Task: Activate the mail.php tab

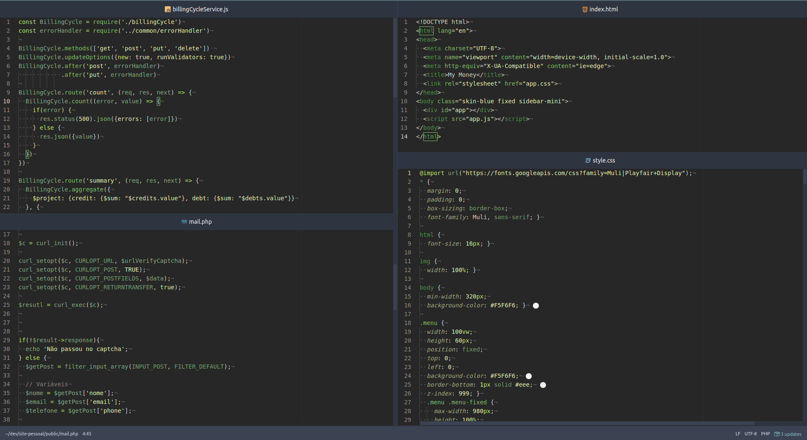Action: (x=196, y=222)
